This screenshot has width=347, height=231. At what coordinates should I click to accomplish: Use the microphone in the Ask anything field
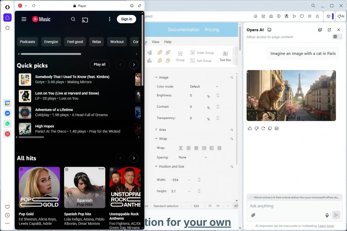tap(327, 215)
